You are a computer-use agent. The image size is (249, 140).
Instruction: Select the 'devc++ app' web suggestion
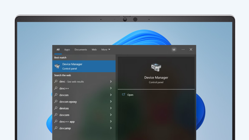coord(84,122)
